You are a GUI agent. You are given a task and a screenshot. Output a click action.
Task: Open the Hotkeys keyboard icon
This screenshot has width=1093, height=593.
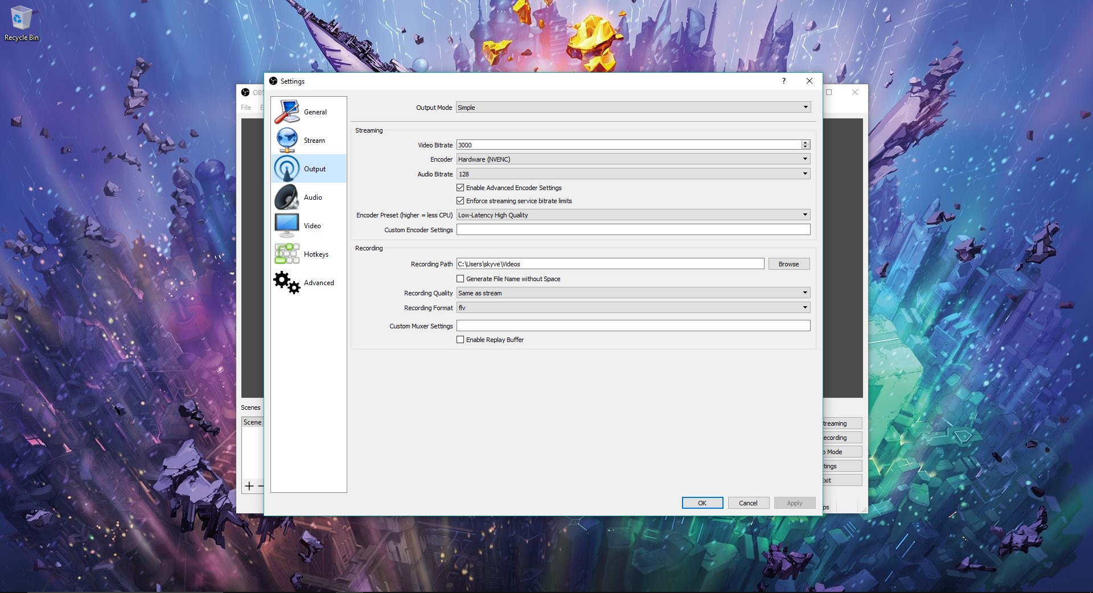[287, 254]
